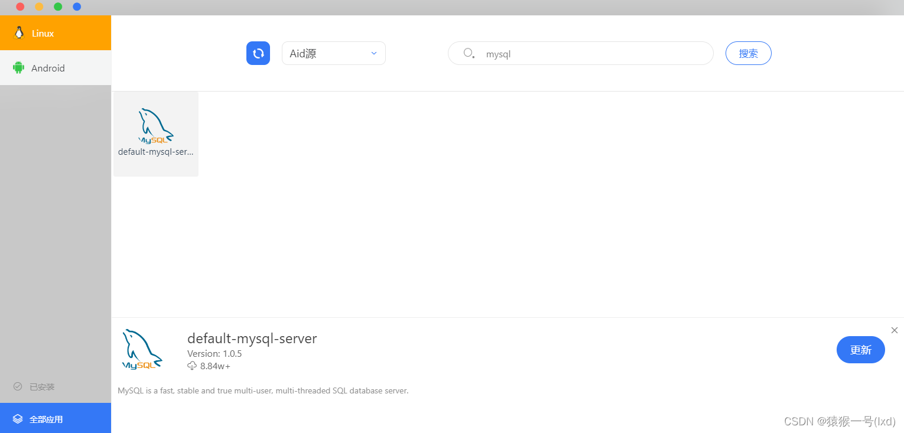The image size is (904, 433).
Task: Open the default-mysql-ser... app card
Action: pos(156,134)
